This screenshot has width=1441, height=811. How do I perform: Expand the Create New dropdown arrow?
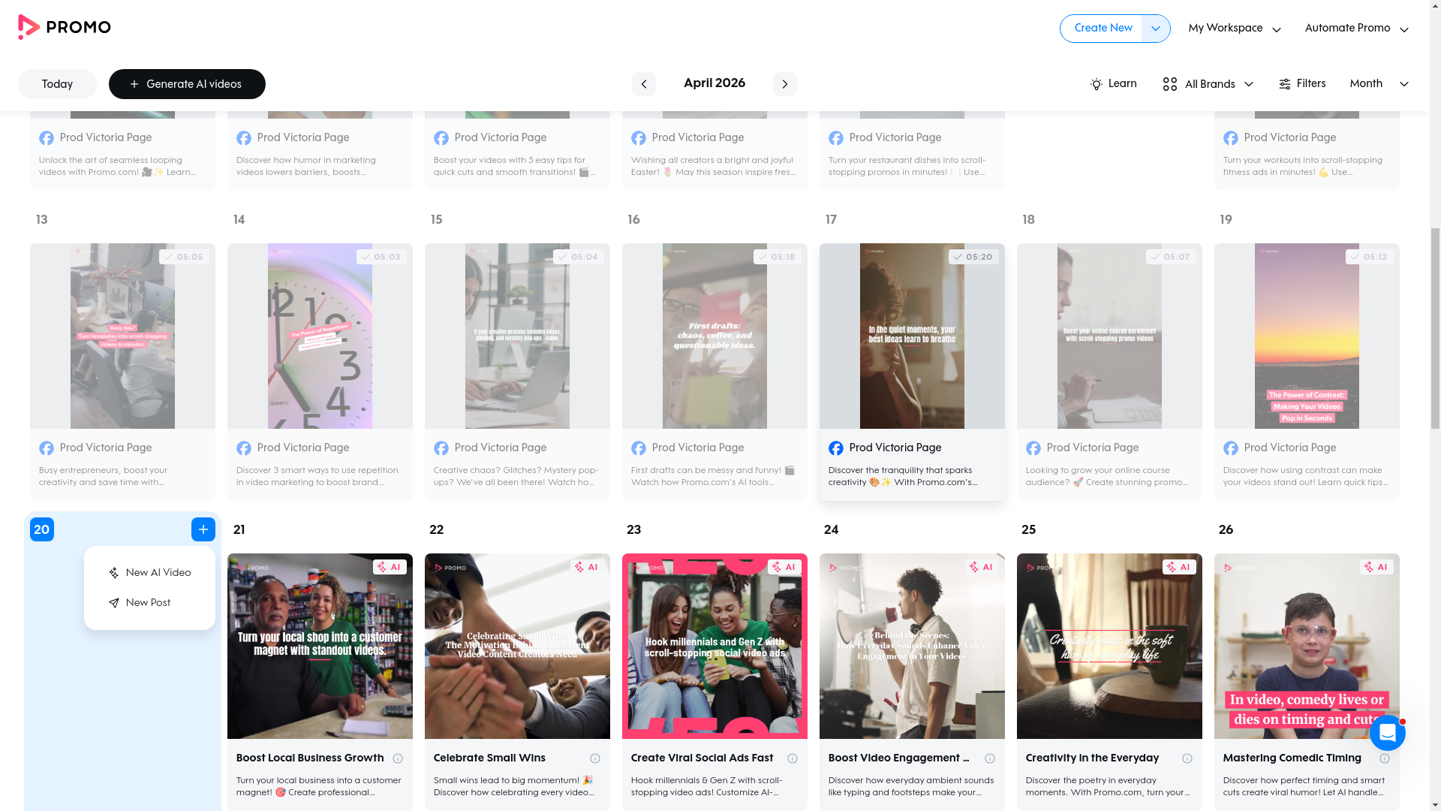pos(1155,29)
